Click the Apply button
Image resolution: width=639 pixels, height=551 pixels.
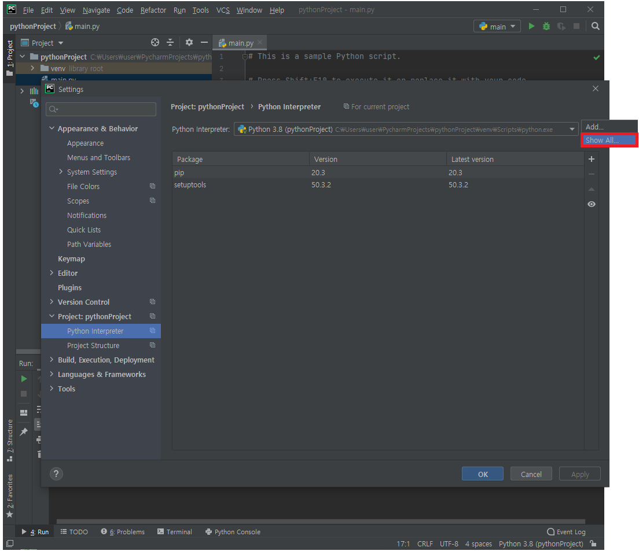tap(580, 474)
